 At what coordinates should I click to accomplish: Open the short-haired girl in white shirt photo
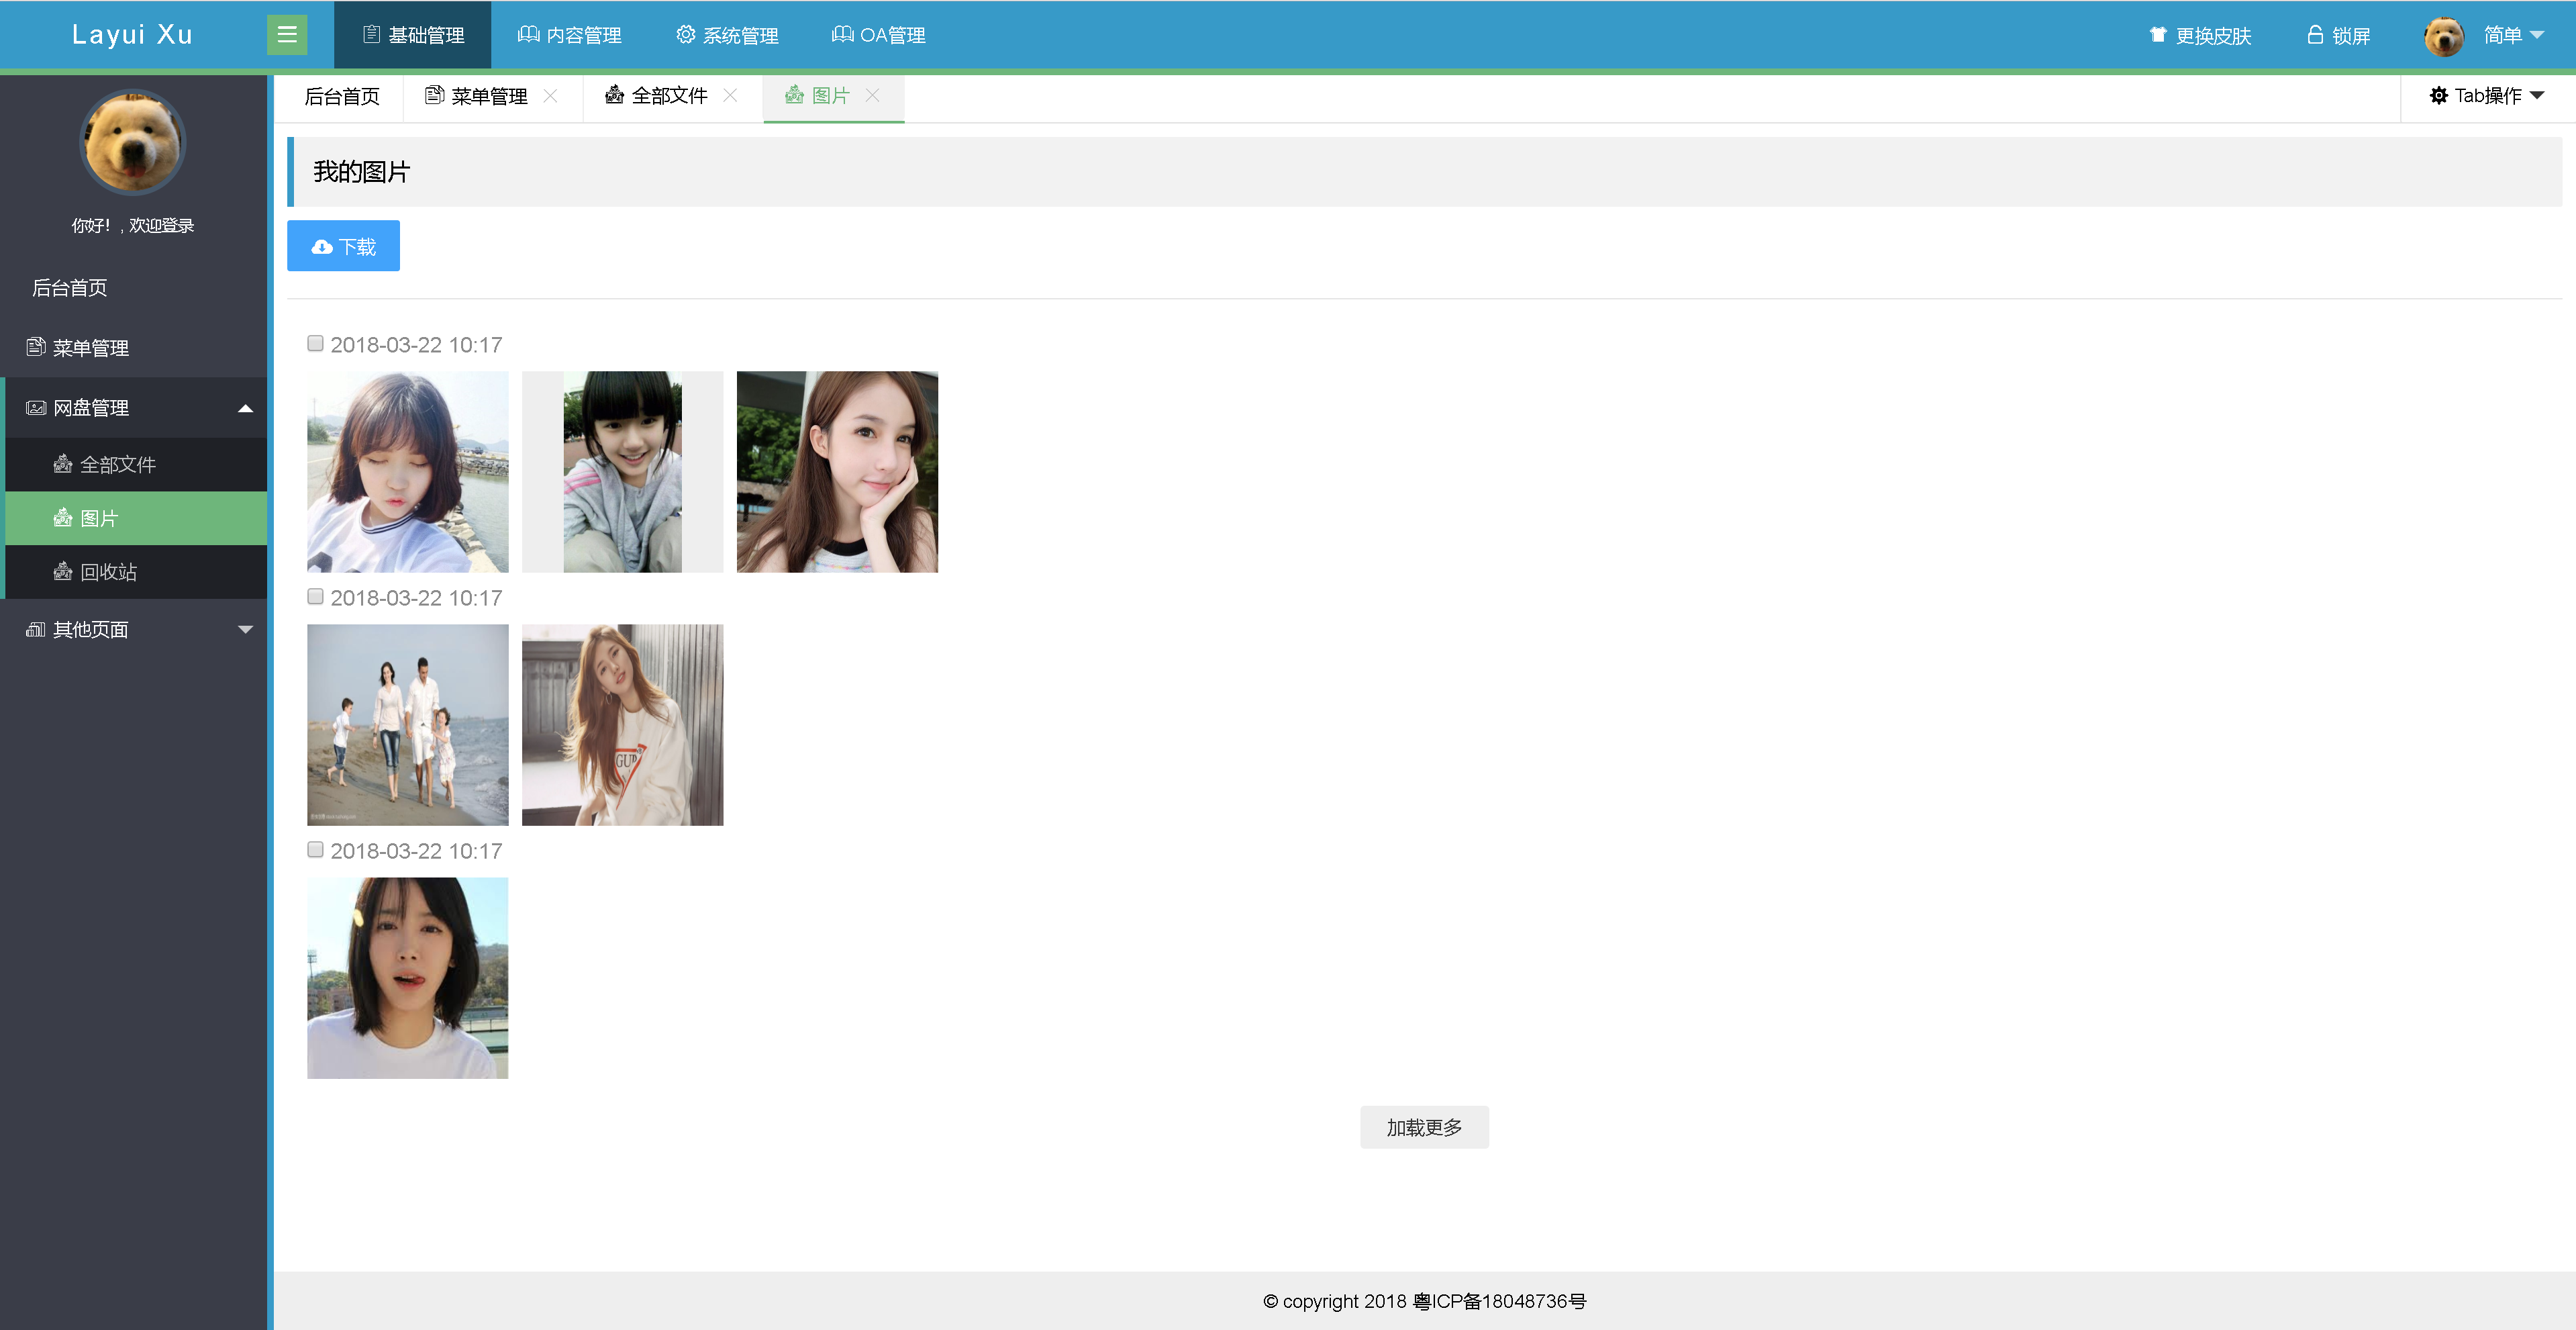(407, 978)
